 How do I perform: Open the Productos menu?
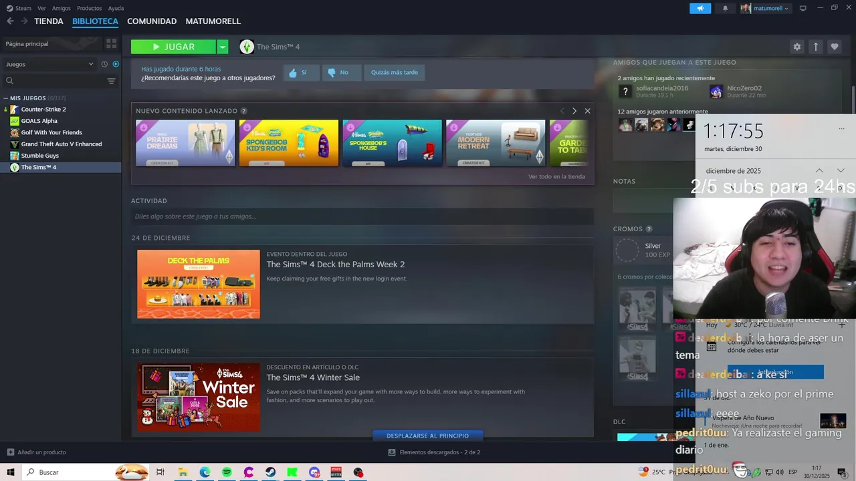click(x=89, y=8)
